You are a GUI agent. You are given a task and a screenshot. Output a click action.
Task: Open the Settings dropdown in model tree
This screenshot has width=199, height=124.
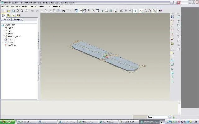(x=17, y=19)
